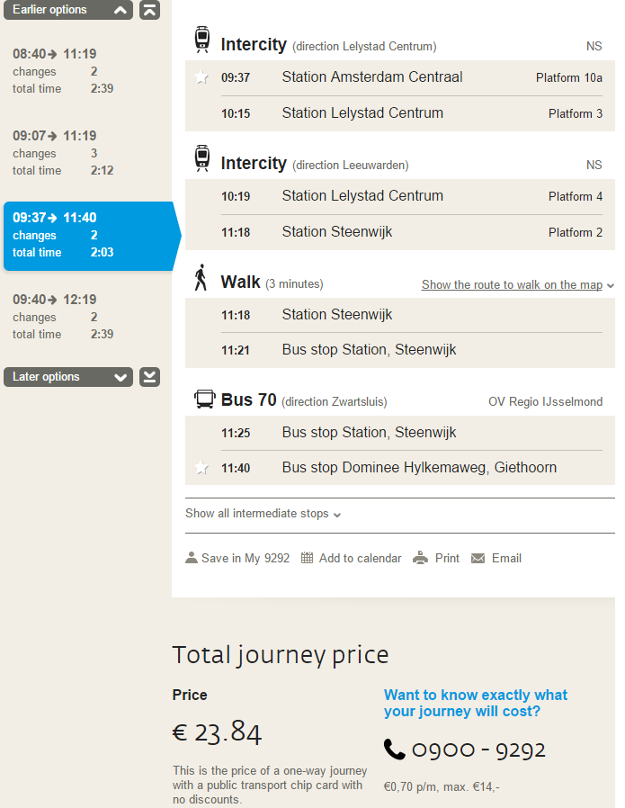625x808 pixels.
Task: Click Add to calendar
Action: coord(351,558)
